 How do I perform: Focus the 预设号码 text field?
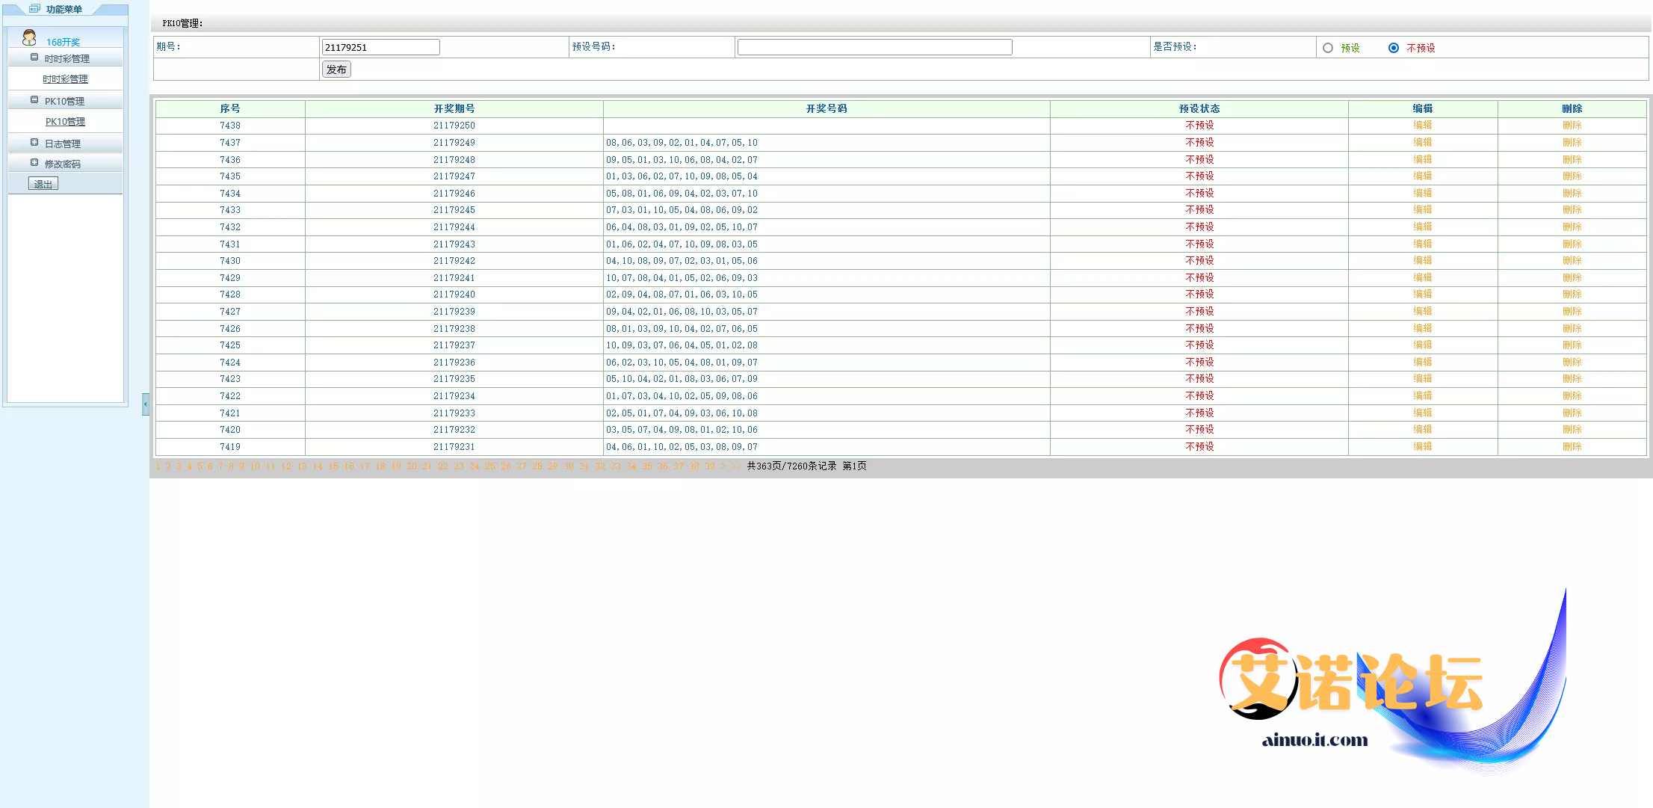pos(874,47)
